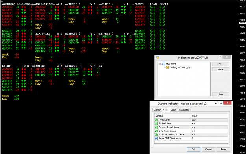The width and height of the screenshot is (246, 154).
Task: Click the Dynamic.Spread.Values variable icon
Action: pyautogui.click(x=156, y=127)
